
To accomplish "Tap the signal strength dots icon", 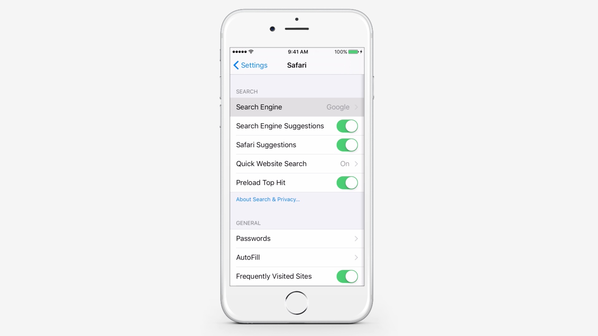I will click(239, 51).
